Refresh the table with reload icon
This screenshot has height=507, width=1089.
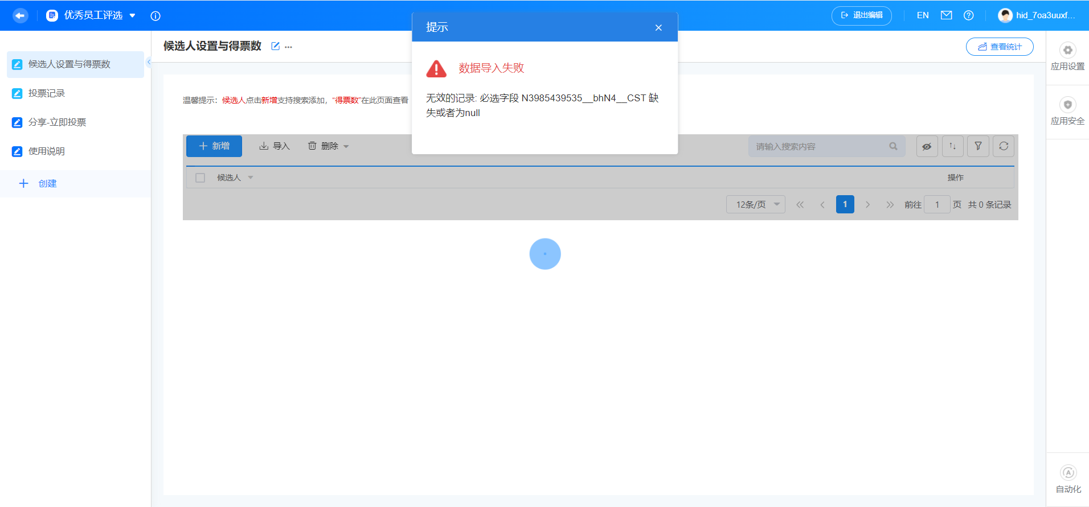click(x=1004, y=146)
